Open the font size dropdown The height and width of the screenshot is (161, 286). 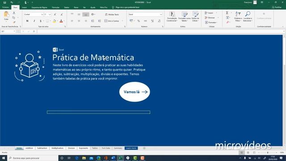click(50, 14)
